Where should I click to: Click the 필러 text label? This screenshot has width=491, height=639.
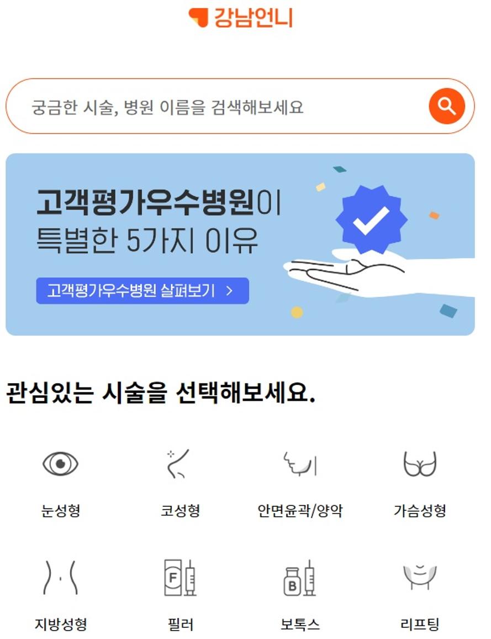(181, 624)
